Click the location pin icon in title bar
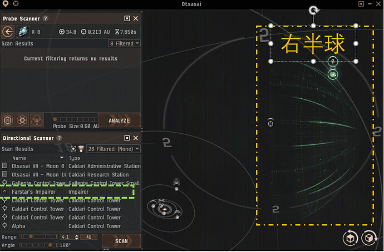 [6, 3]
